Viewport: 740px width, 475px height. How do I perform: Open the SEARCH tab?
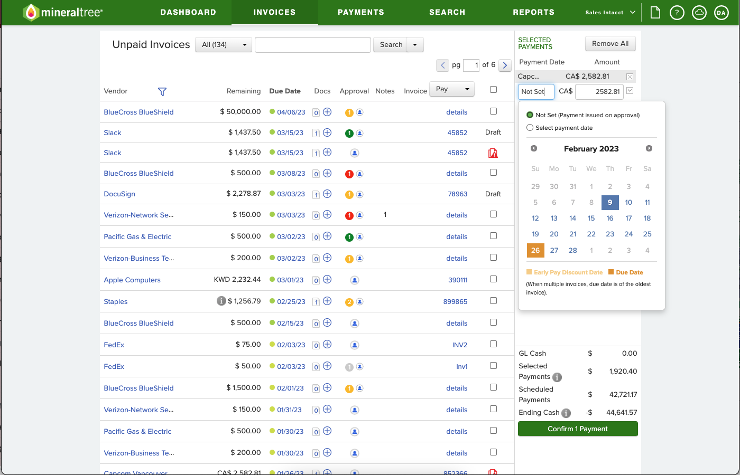(x=447, y=12)
